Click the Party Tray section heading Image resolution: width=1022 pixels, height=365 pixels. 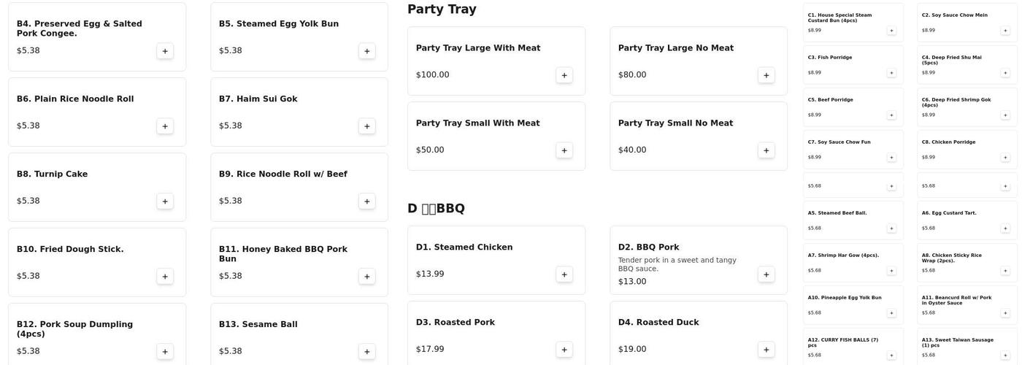point(442,9)
